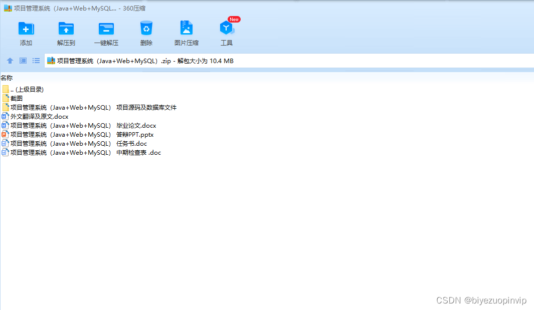Click the zip archive icon in the address bar
The height and width of the screenshot is (310, 534).
click(51, 60)
